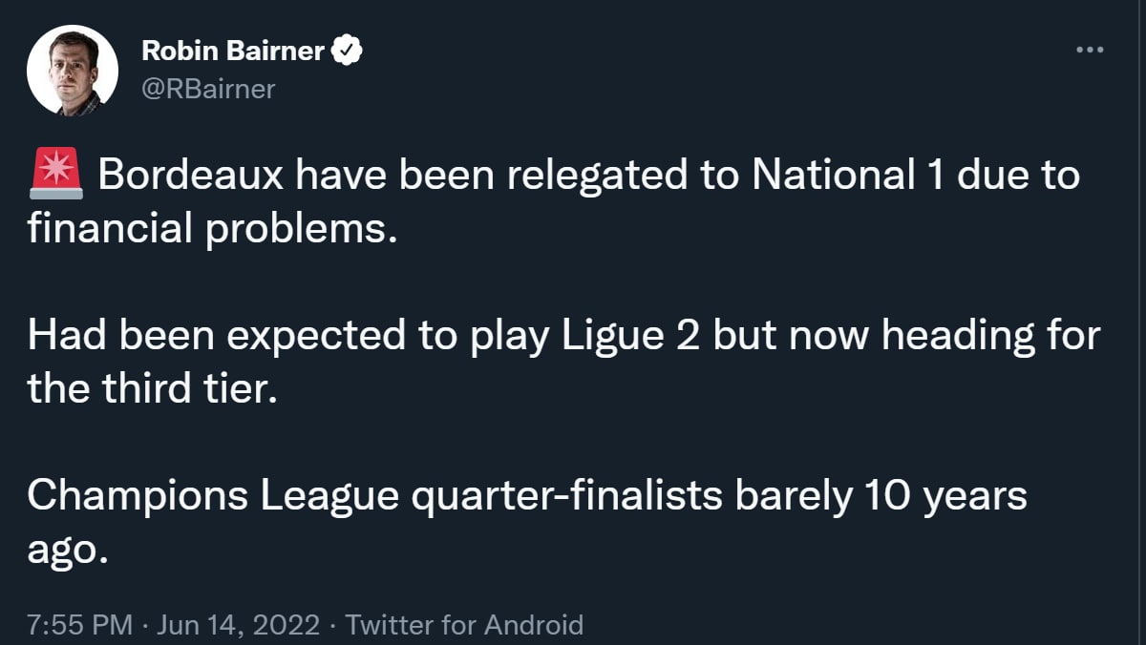Click the words financial problems
1146x645 pixels.
pyautogui.click(x=211, y=230)
